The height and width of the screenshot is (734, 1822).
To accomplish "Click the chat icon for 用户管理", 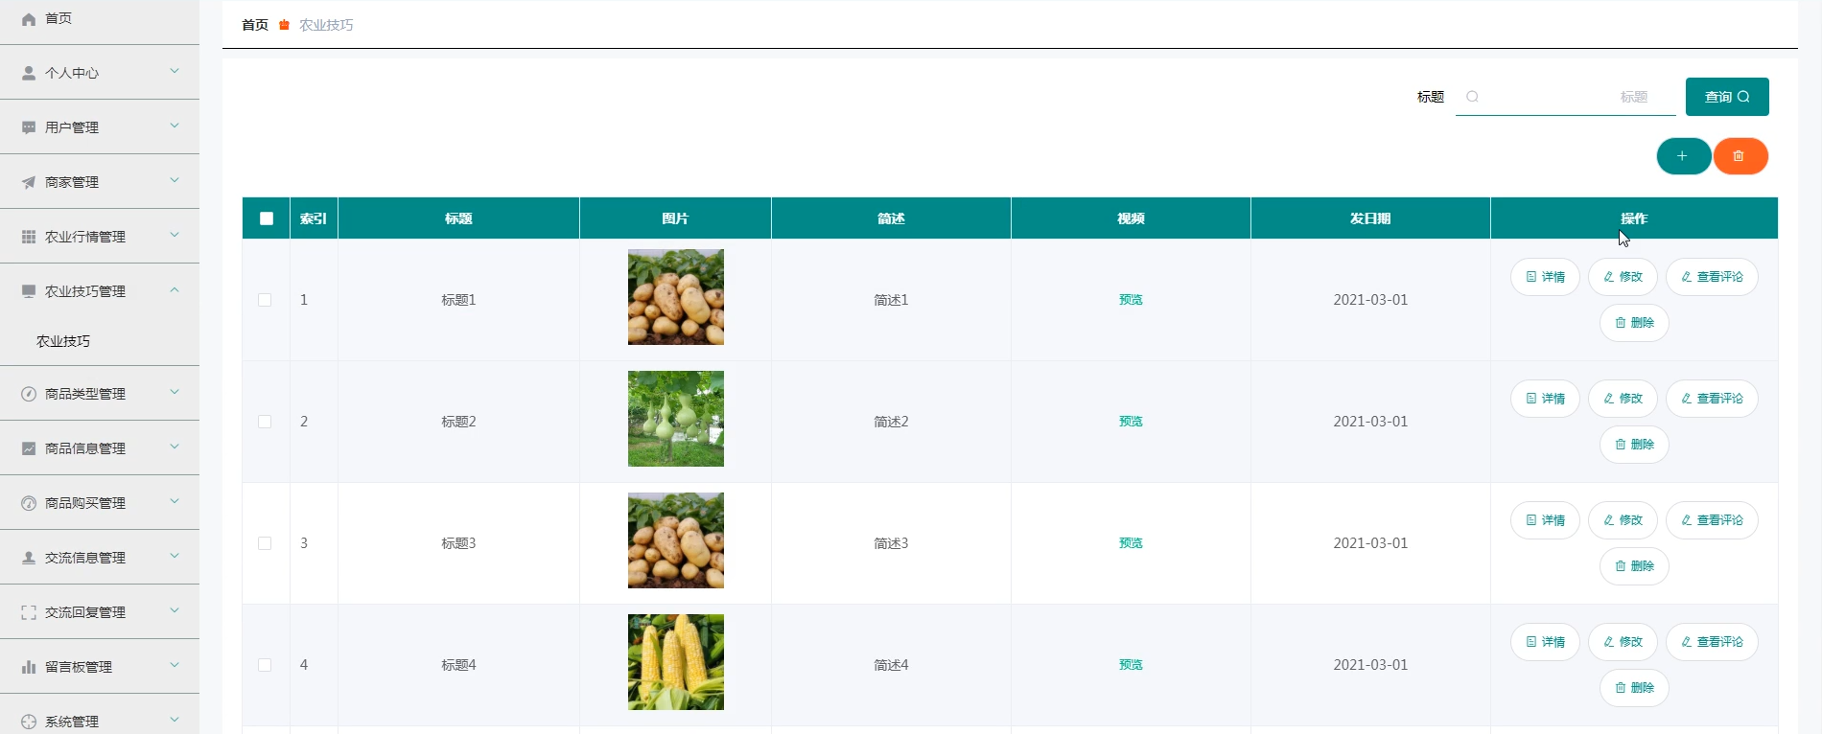I will (29, 127).
